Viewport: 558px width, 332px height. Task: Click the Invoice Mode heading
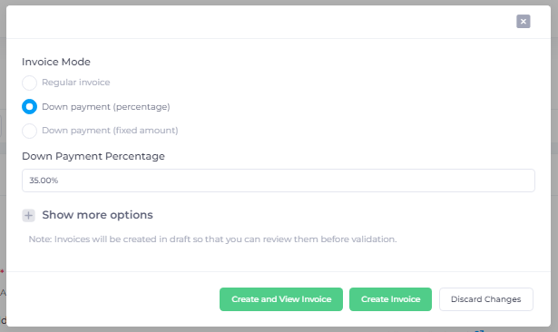click(56, 62)
